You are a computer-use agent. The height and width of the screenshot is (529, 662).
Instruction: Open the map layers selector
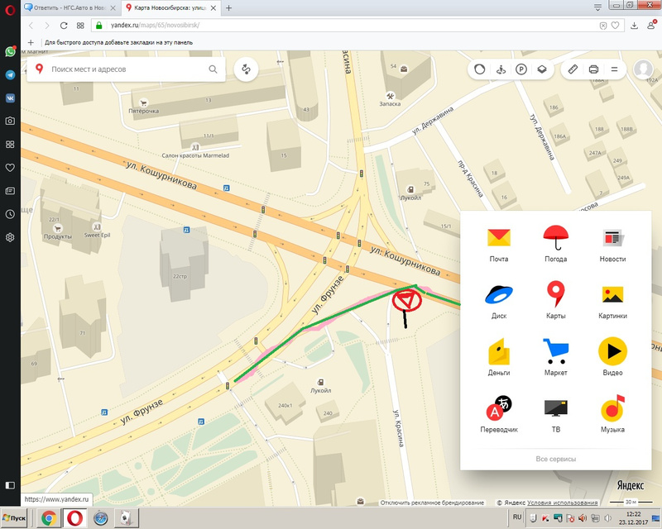pyautogui.click(x=542, y=70)
